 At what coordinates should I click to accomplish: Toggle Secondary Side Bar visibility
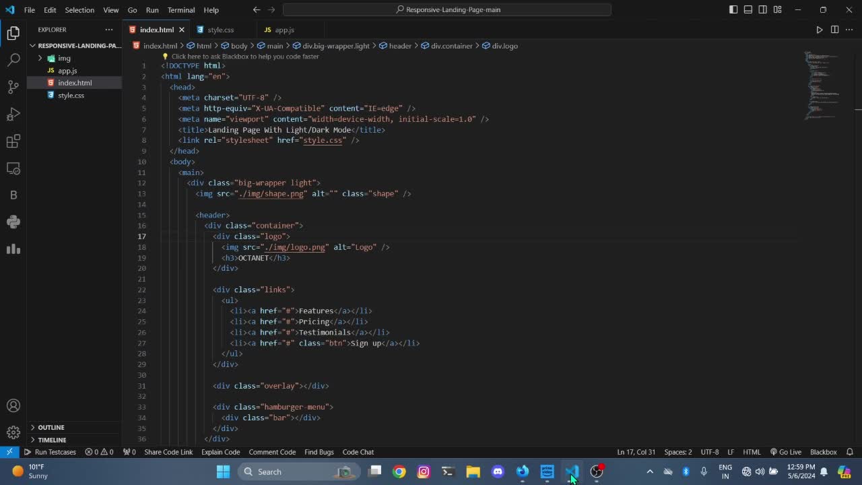click(x=763, y=9)
